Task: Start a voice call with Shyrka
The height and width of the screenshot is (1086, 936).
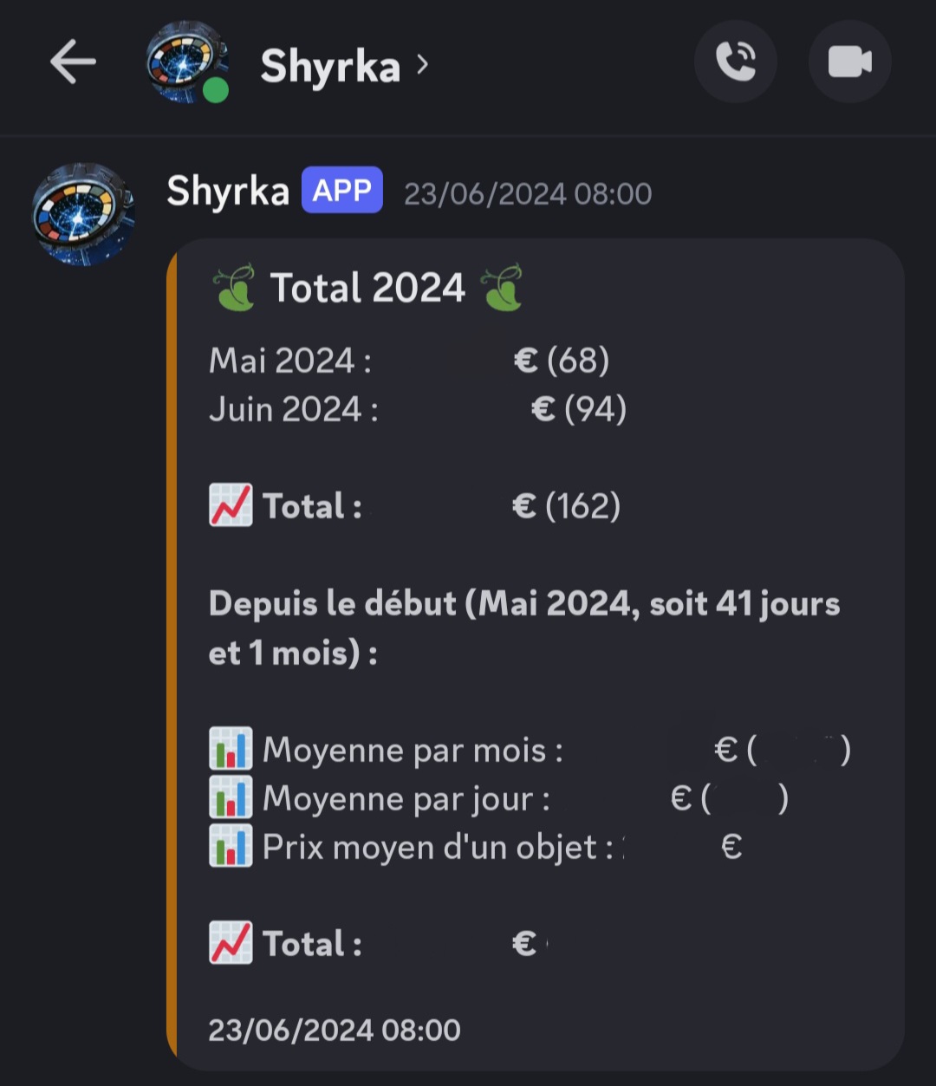Action: tap(735, 62)
